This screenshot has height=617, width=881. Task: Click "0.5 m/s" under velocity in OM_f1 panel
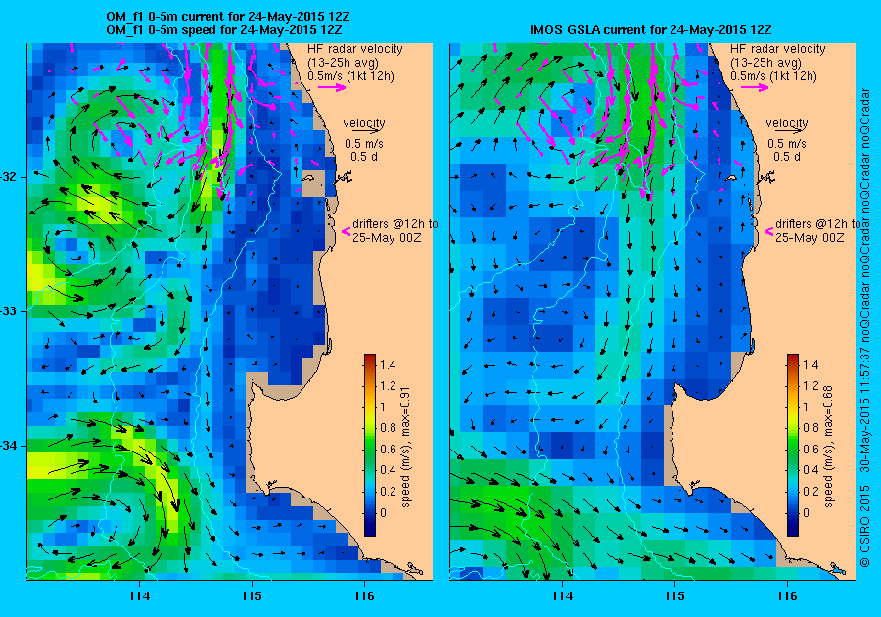point(364,144)
